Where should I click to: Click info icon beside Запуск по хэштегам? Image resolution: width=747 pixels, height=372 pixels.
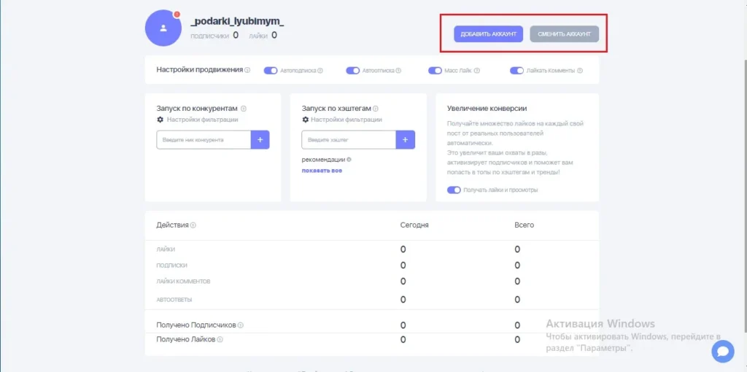pyautogui.click(x=376, y=109)
